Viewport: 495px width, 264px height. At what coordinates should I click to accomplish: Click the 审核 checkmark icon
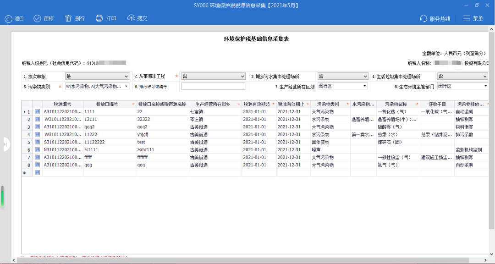tap(37, 19)
